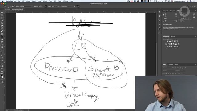Screen dimensions: 197x111
Task: Select the Eraser tool
Action: tap(2, 44)
